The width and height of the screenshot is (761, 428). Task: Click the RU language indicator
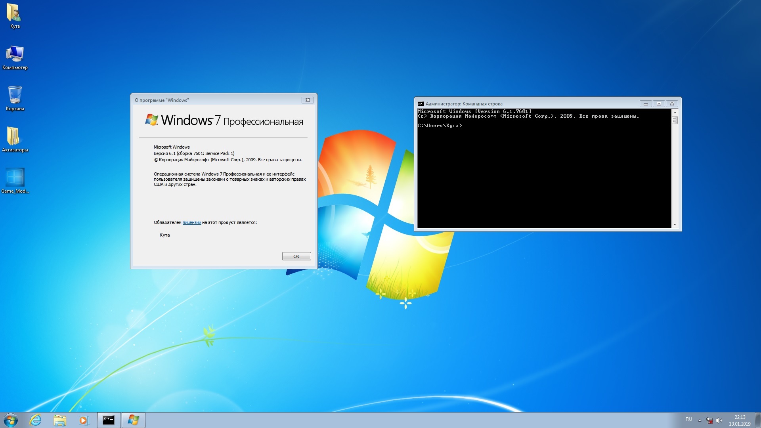point(689,420)
